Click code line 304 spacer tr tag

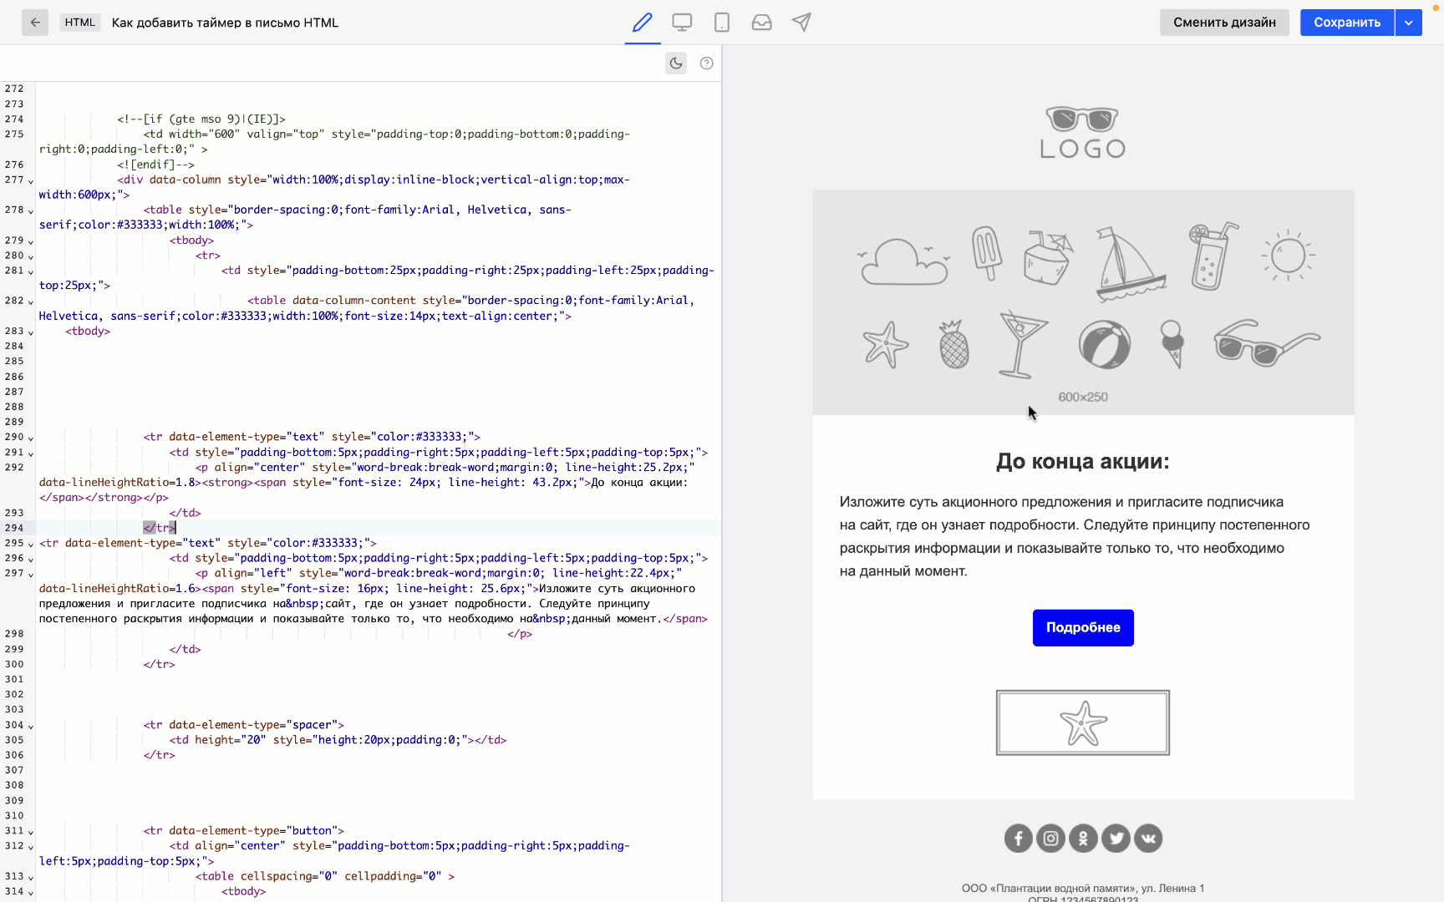point(243,725)
